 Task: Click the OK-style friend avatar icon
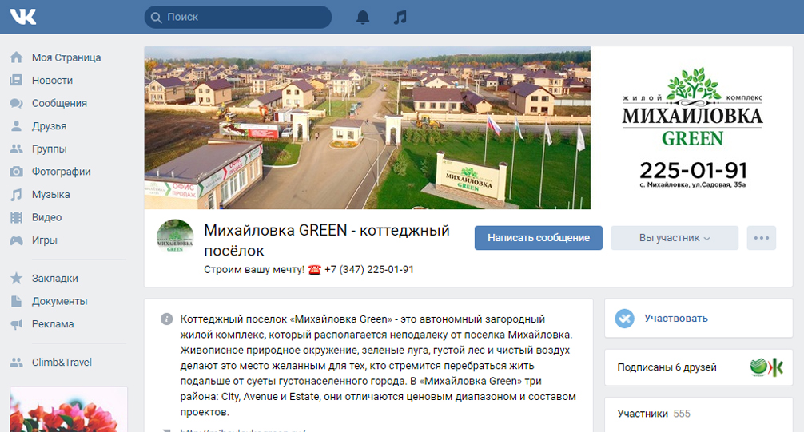pyautogui.click(x=776, y=367)
